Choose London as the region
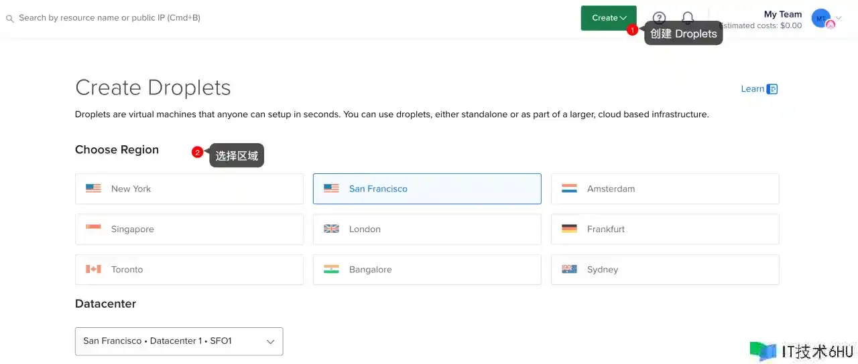Image resolution: width=858 pixels, height=364 pixels. (427, 229)
